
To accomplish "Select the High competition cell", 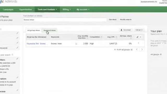I will [92, 44].
